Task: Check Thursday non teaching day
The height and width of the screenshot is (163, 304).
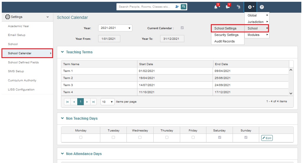Action: click(167, 137)
